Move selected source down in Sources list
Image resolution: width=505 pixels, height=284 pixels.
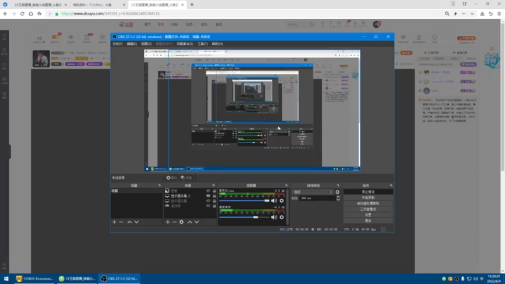coord(197,222)
